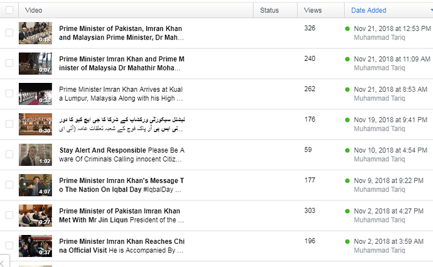Click green status dot for Nov 2 3:59 AM video

(x=348, y=242)
